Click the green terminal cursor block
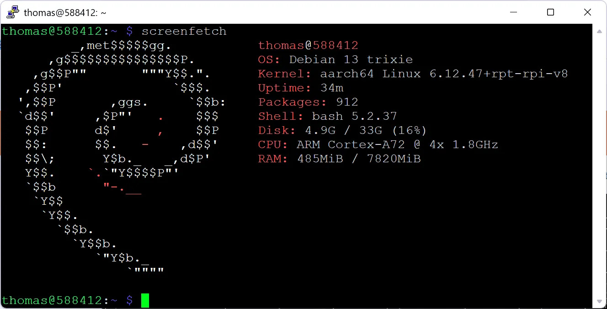Viewport: 607px width, 309px height. [145, 300]
